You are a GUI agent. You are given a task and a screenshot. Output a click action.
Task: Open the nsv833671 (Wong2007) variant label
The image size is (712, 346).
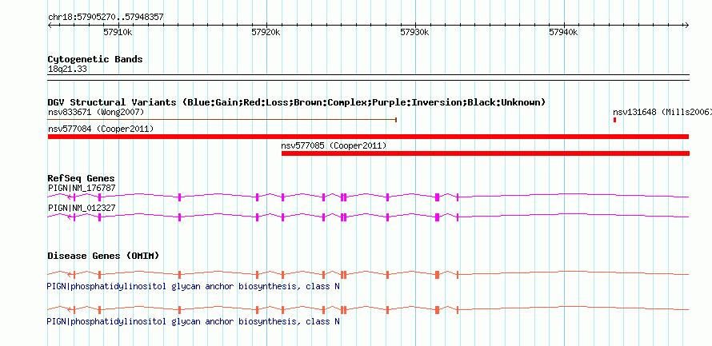96,112
